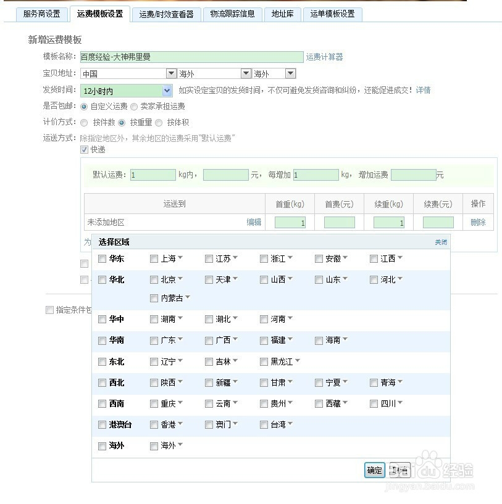The image size is (502, 504).
Task: Uncheck the 快递 shipping checkbox
Action: (x=85, y=149)
